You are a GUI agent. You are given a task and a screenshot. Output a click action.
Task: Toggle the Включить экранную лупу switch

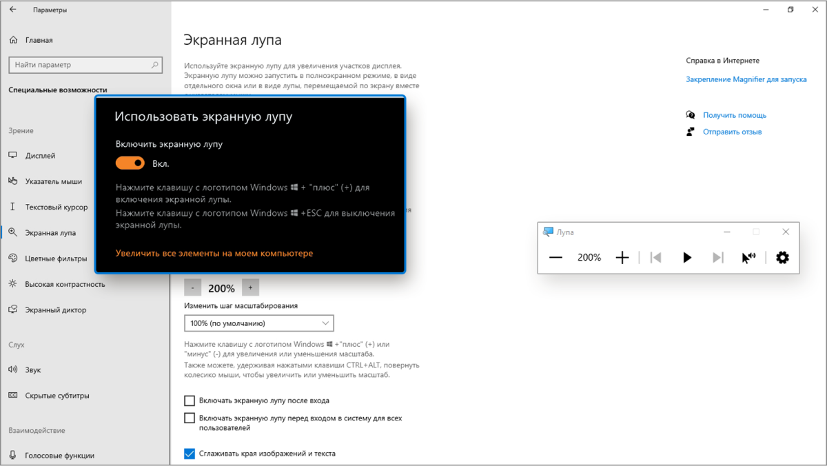point(130,163)
